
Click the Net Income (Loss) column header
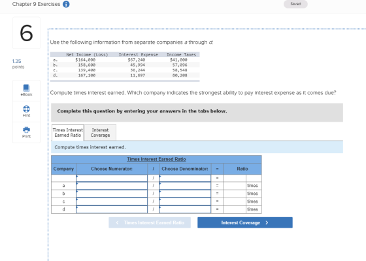[87, 55]
